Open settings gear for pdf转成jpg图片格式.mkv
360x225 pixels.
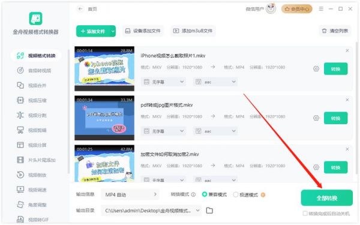pyautogui.click(x=316, y=118)
